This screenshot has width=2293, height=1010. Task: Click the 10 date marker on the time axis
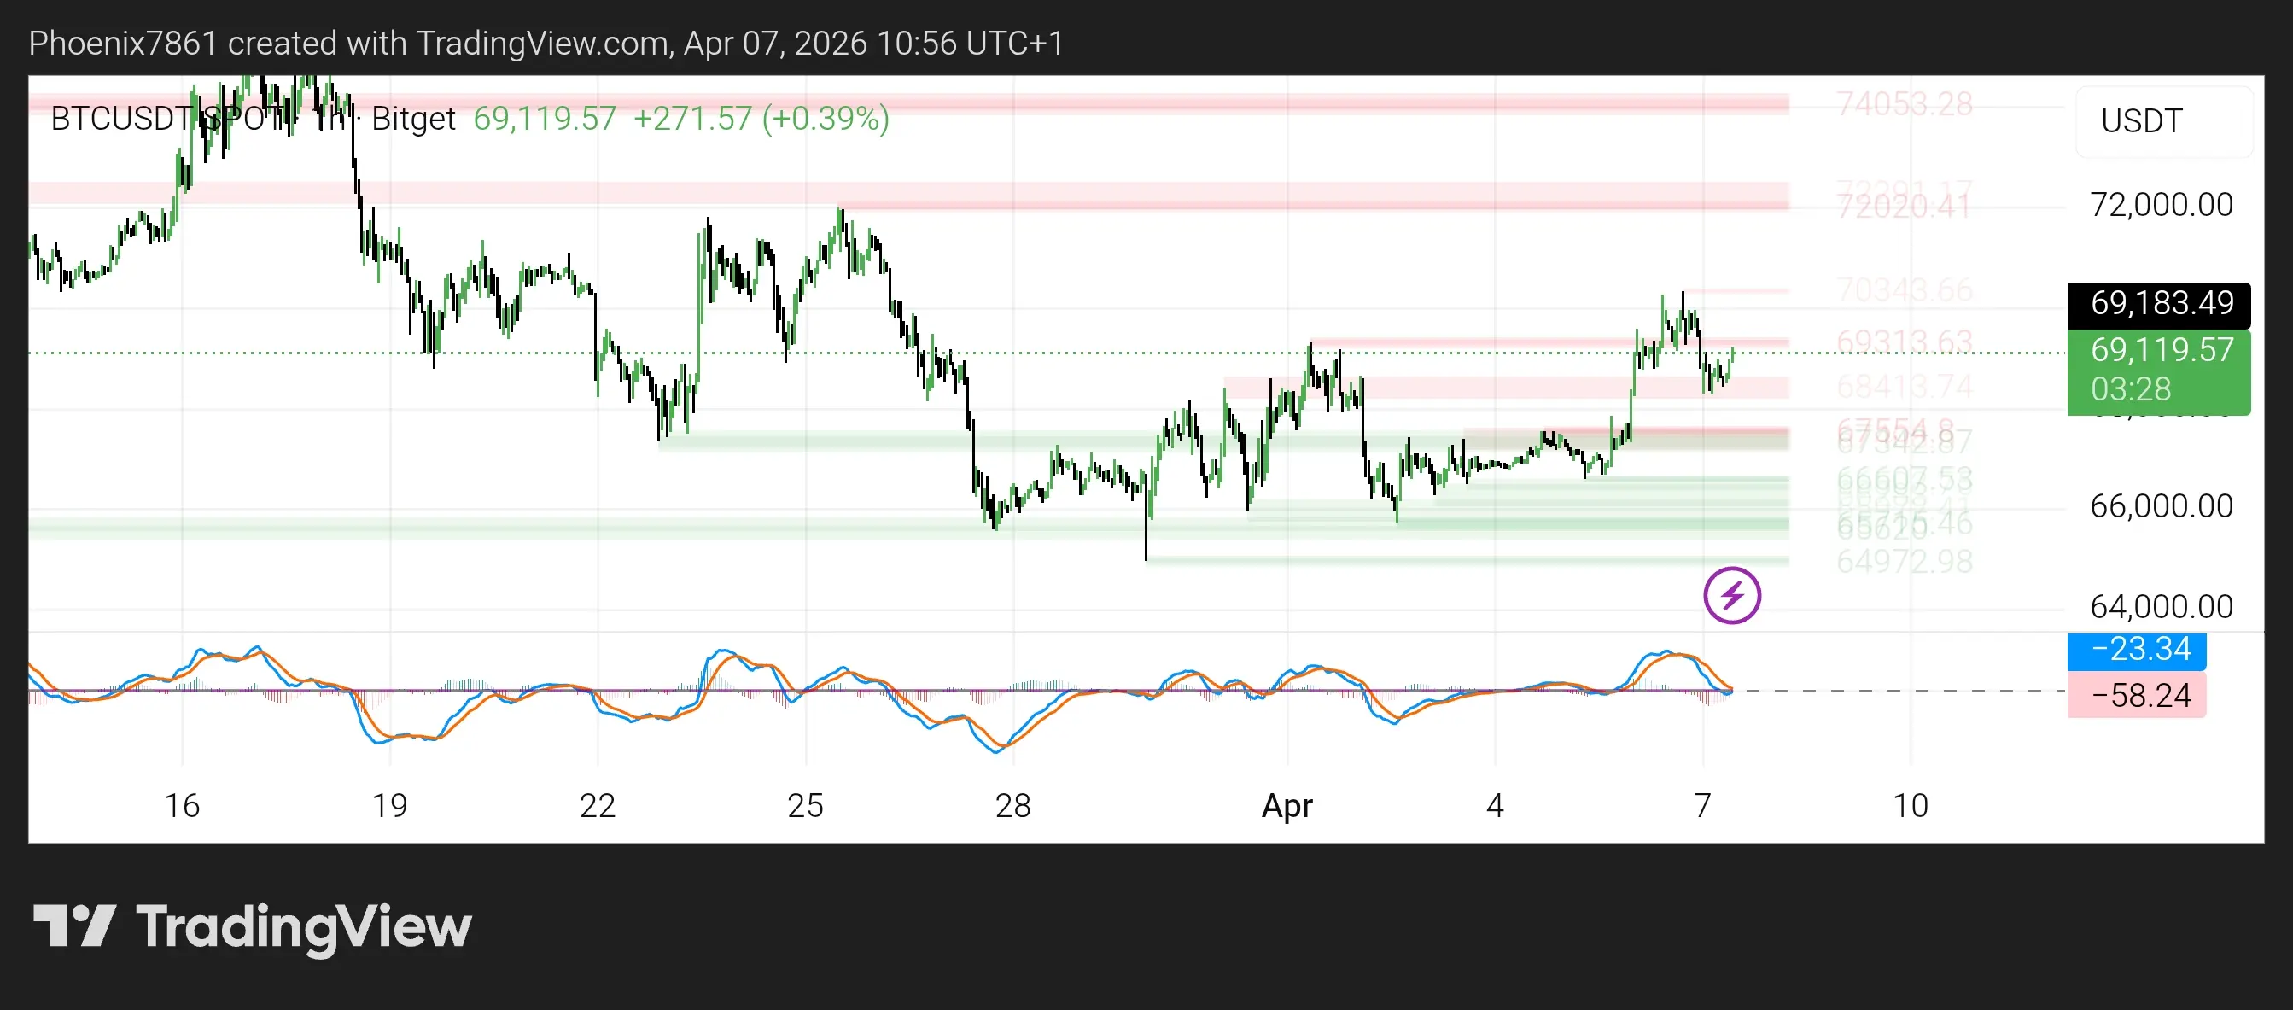coord(1910,805)
